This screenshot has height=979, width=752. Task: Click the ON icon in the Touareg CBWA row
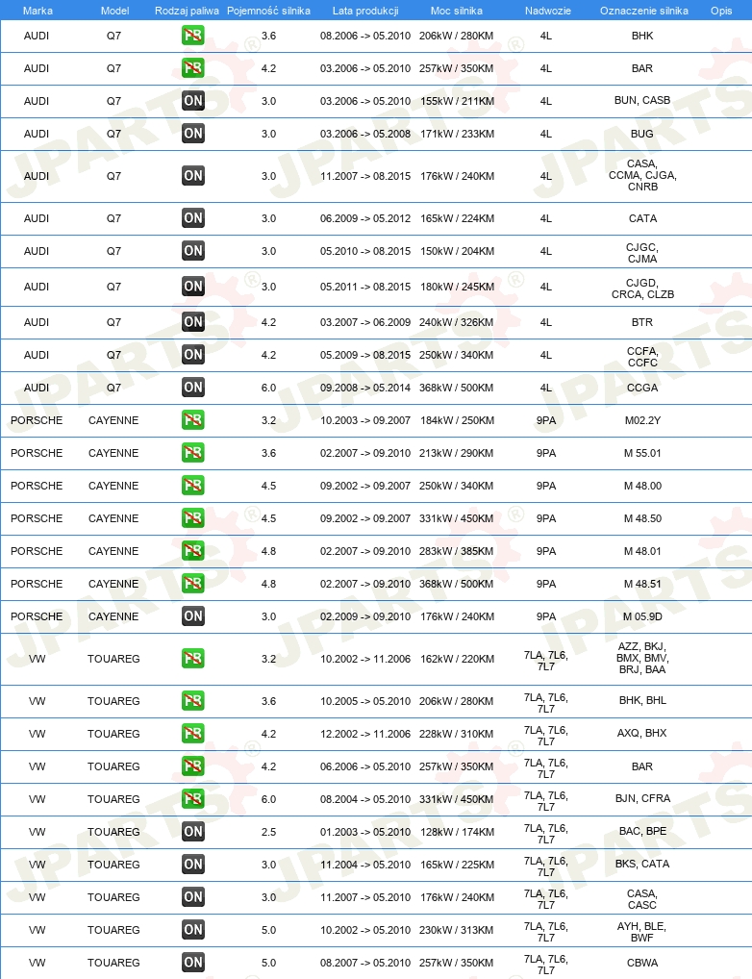pyautogui.click(x=193, y=962)
